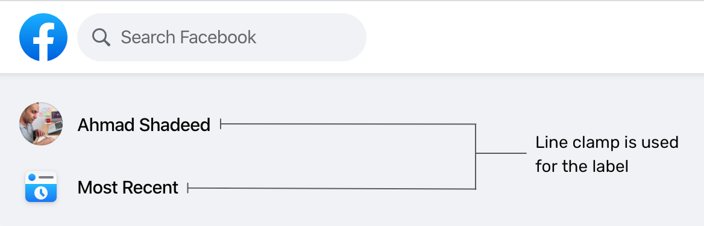
Task: Click the gray line in the Most Recent icon's top
Action: [x=46, y=178]
